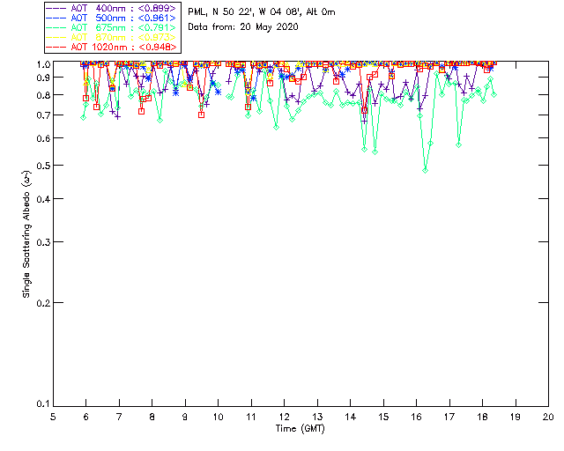The image size is (564, 451).
Task: Click the 'PML, N 50 22', W 04 08', Alt 0m' header
Action: pos(262,12)
